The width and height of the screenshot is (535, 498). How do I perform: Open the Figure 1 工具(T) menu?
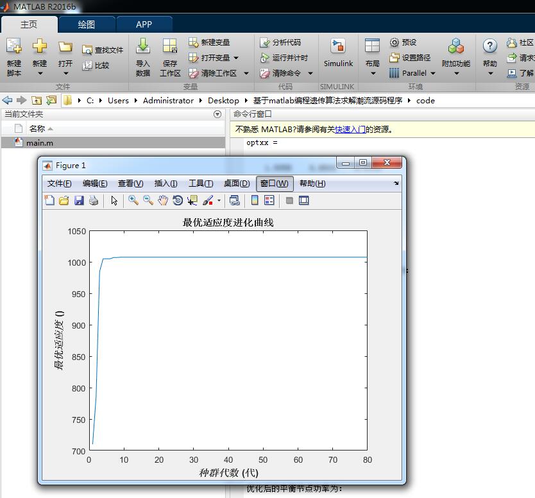(x=201, y=184)
